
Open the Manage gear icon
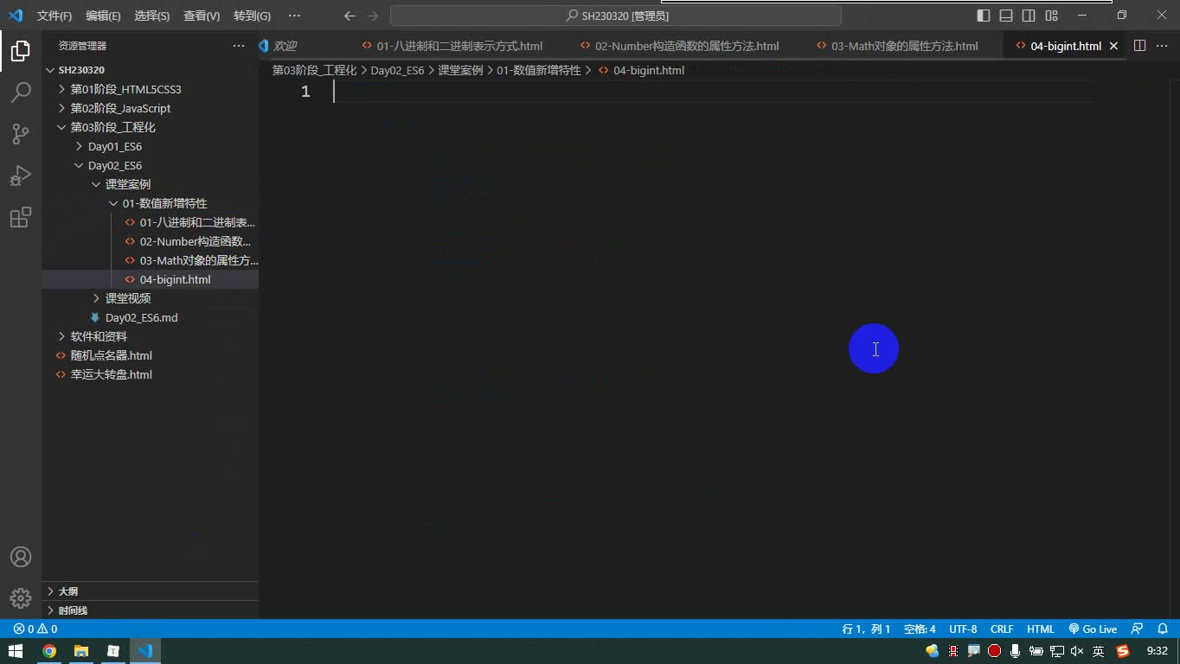tap(21, 598)
